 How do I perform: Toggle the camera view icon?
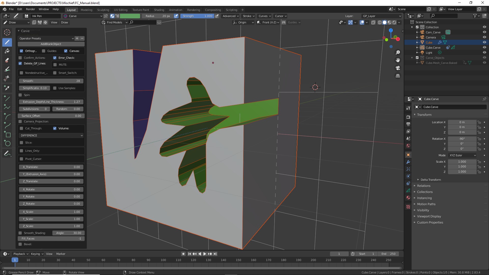click(x=398, y=68)
